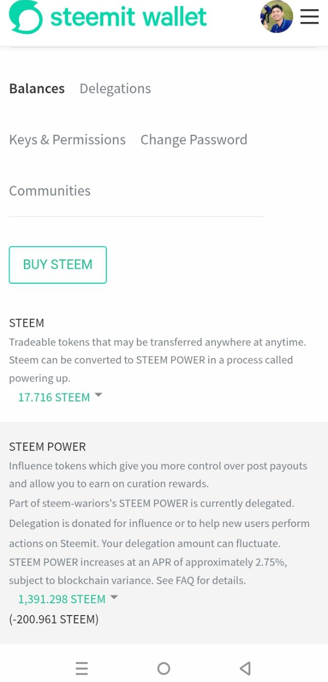Expand the arrow next to 17.716 STEEM
328x682 pixels.
(98, 395)
